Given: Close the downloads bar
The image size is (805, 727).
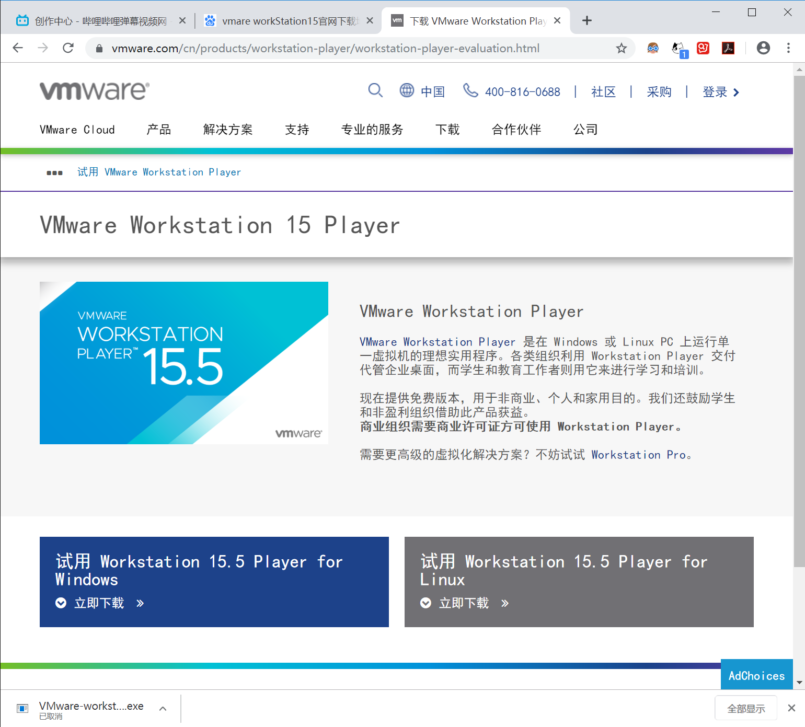Looking at the screenshot, I should point(791,708).
